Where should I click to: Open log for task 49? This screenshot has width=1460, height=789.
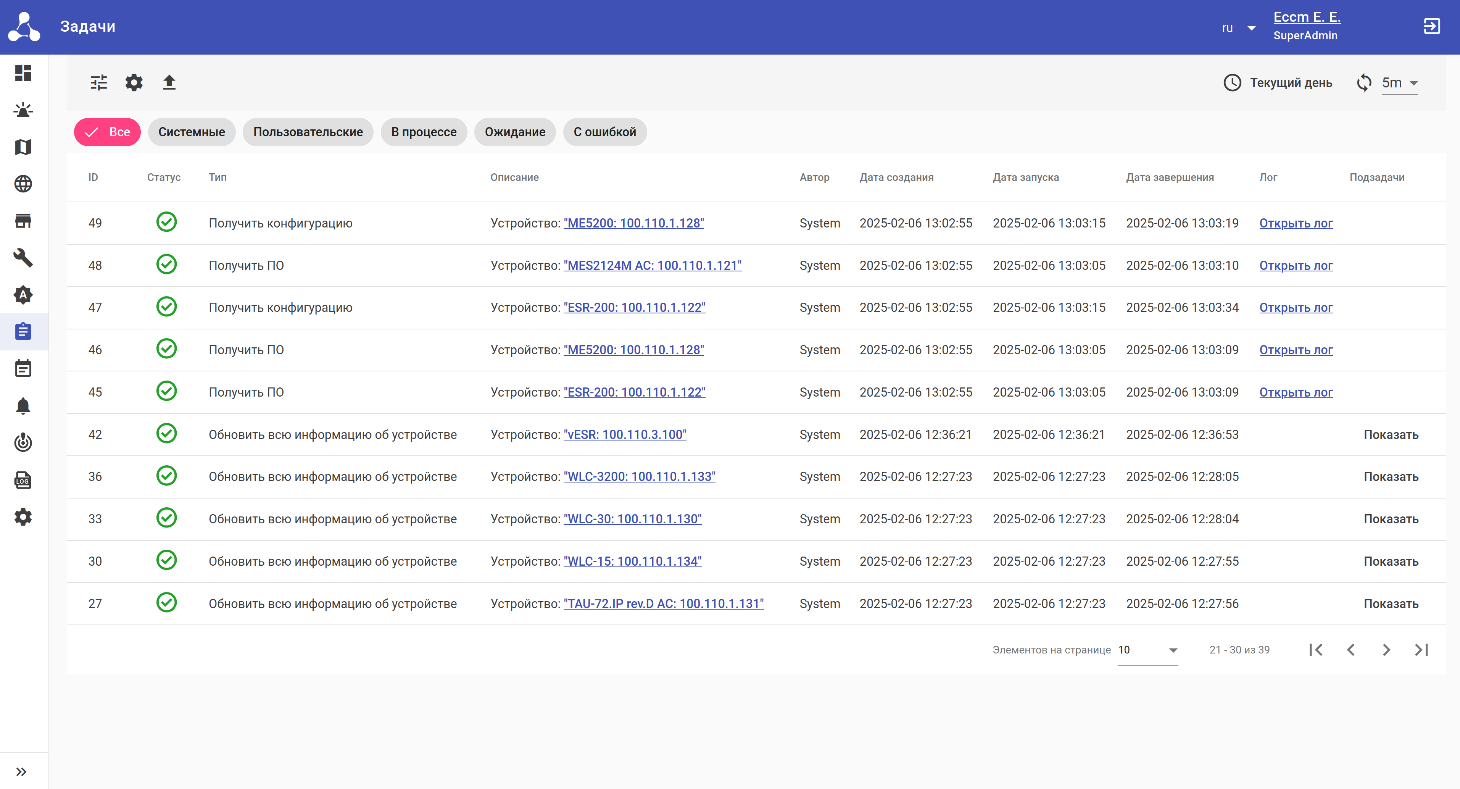1296,223
